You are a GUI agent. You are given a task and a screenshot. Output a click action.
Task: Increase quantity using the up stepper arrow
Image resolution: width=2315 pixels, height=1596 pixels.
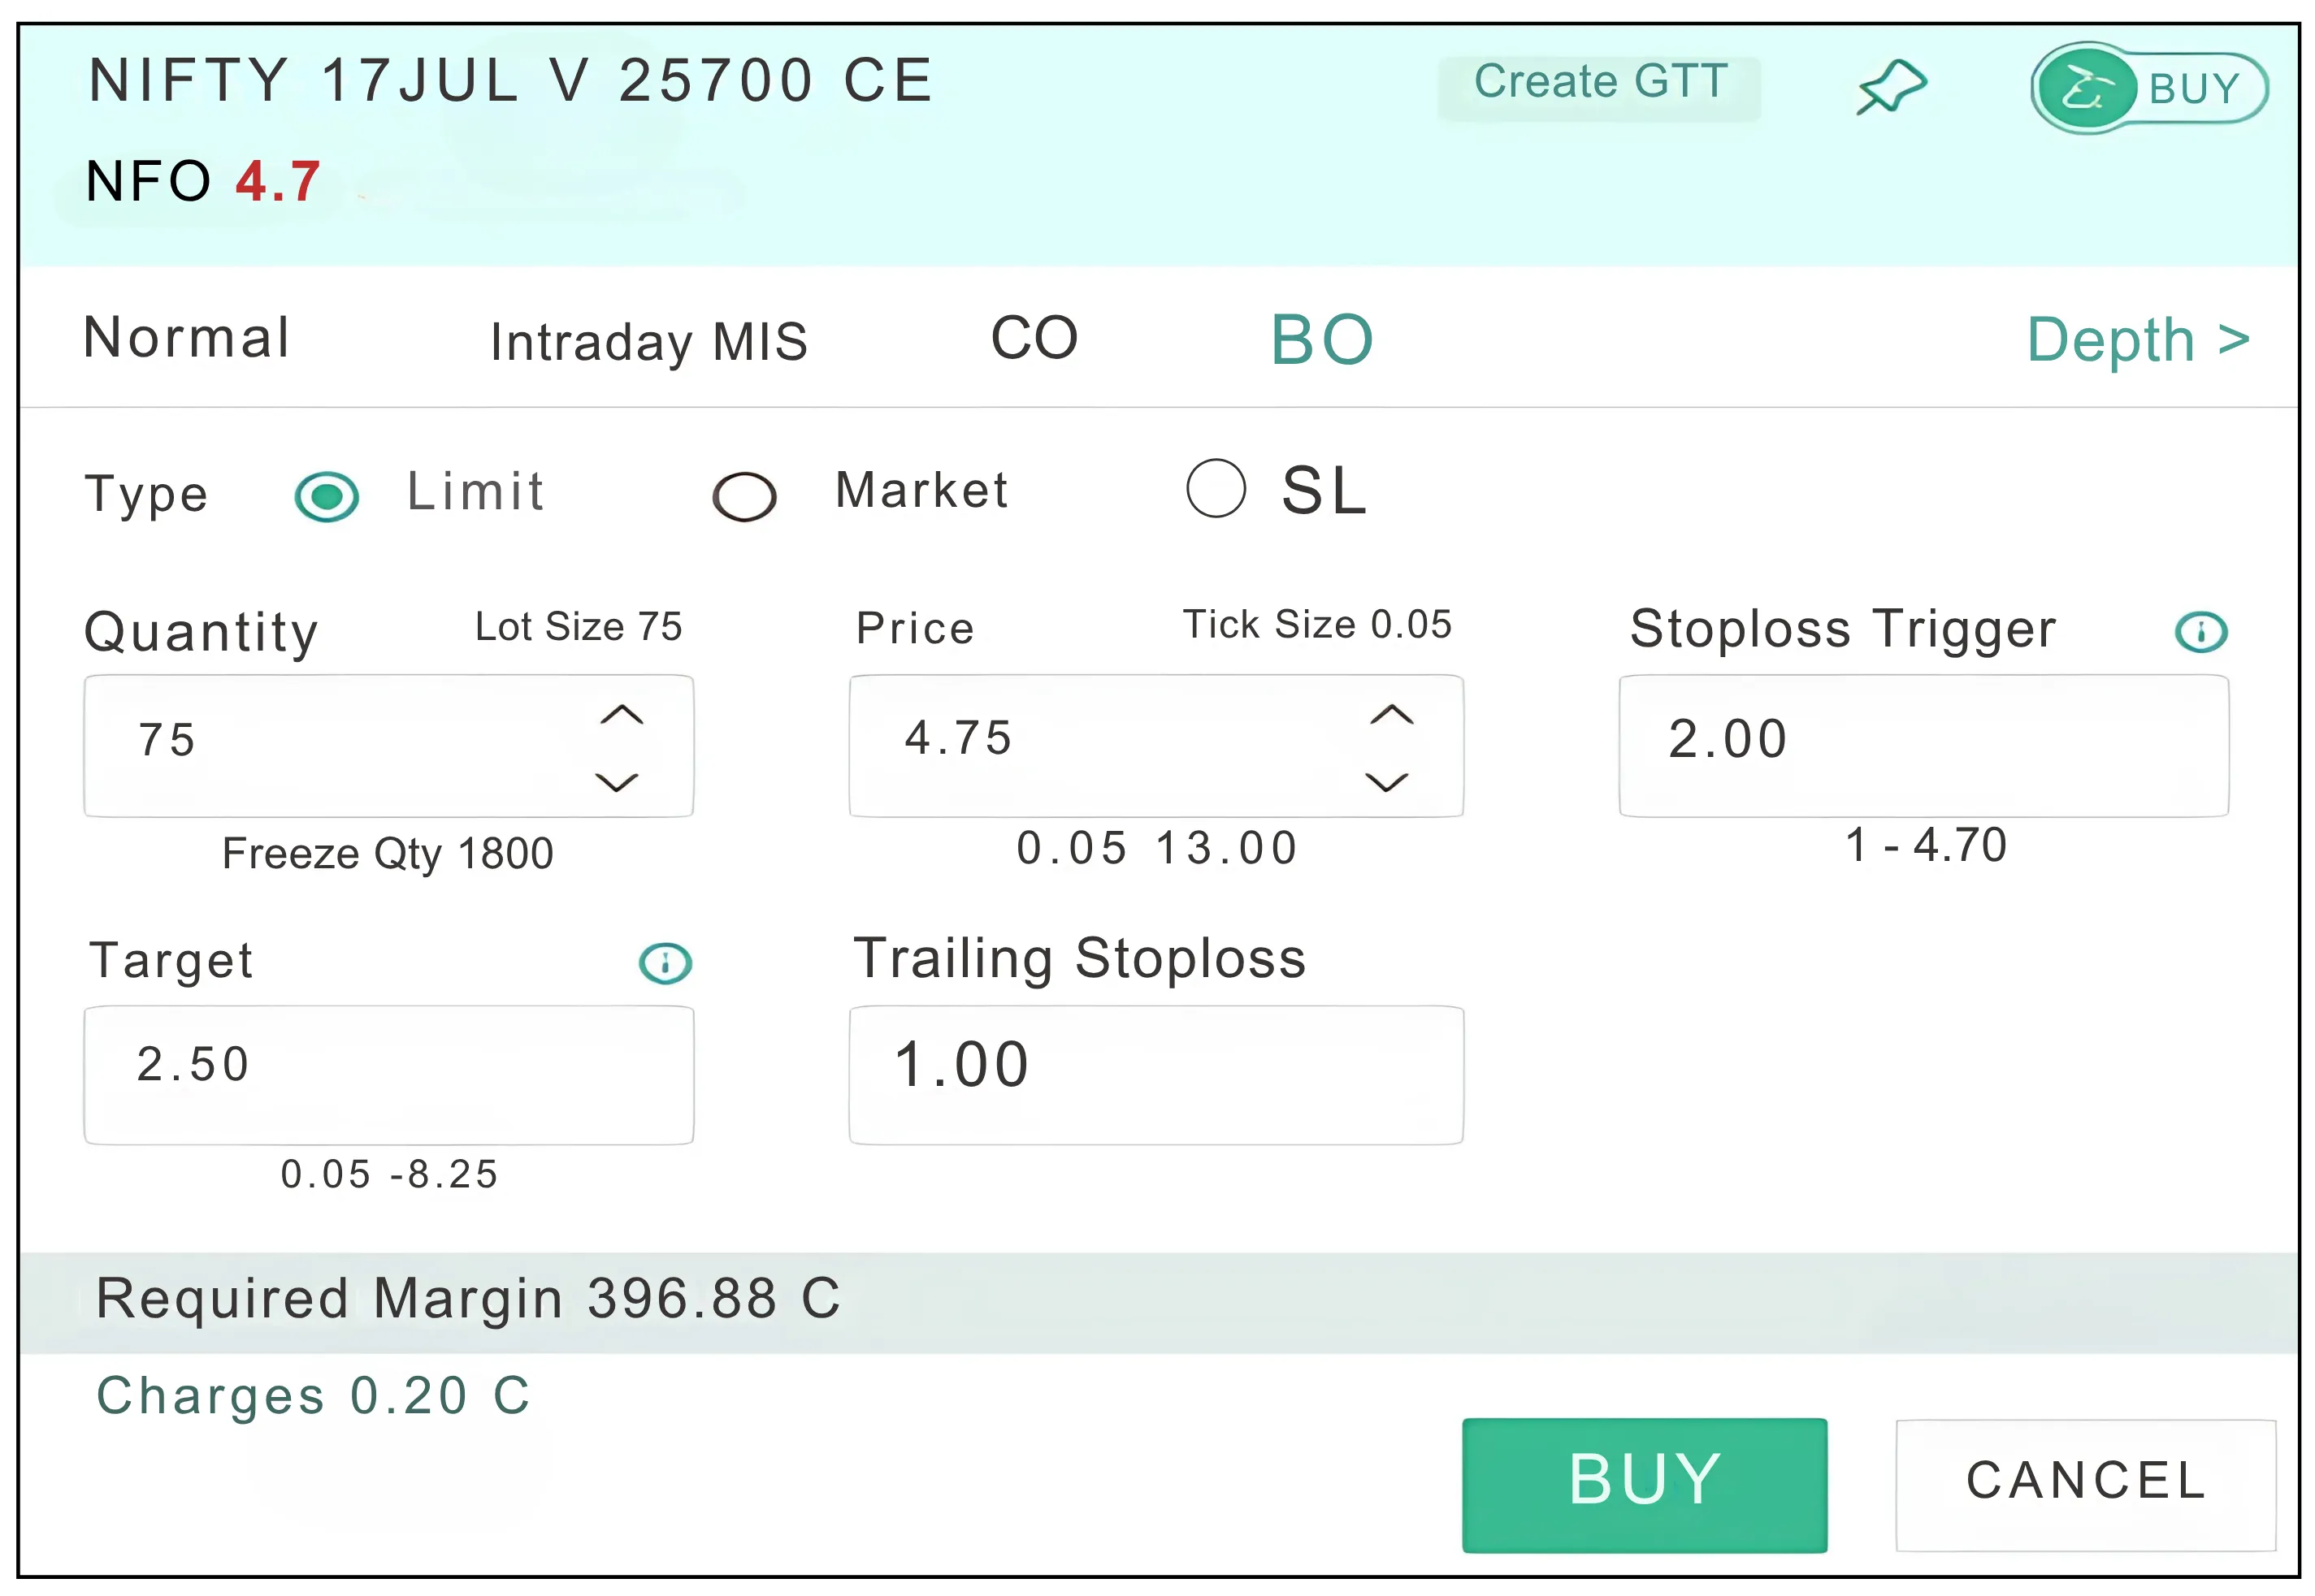(x=622, y=713)
